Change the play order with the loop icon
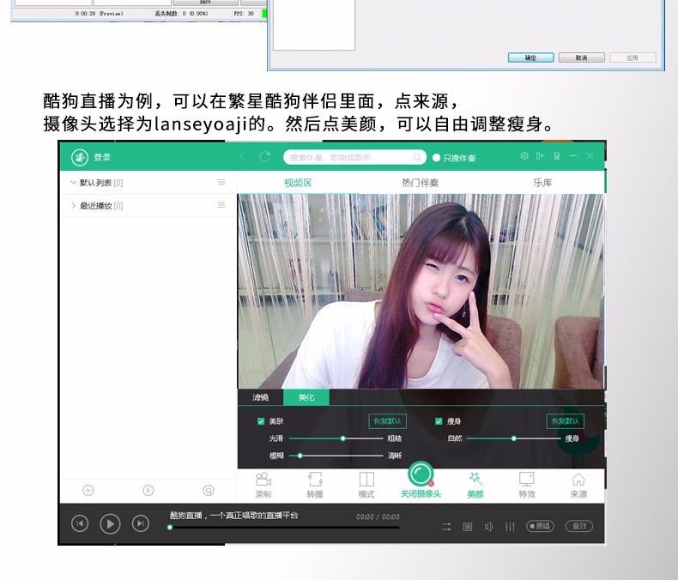This screenshot has height=580, width=678. [x=446, y=527]
